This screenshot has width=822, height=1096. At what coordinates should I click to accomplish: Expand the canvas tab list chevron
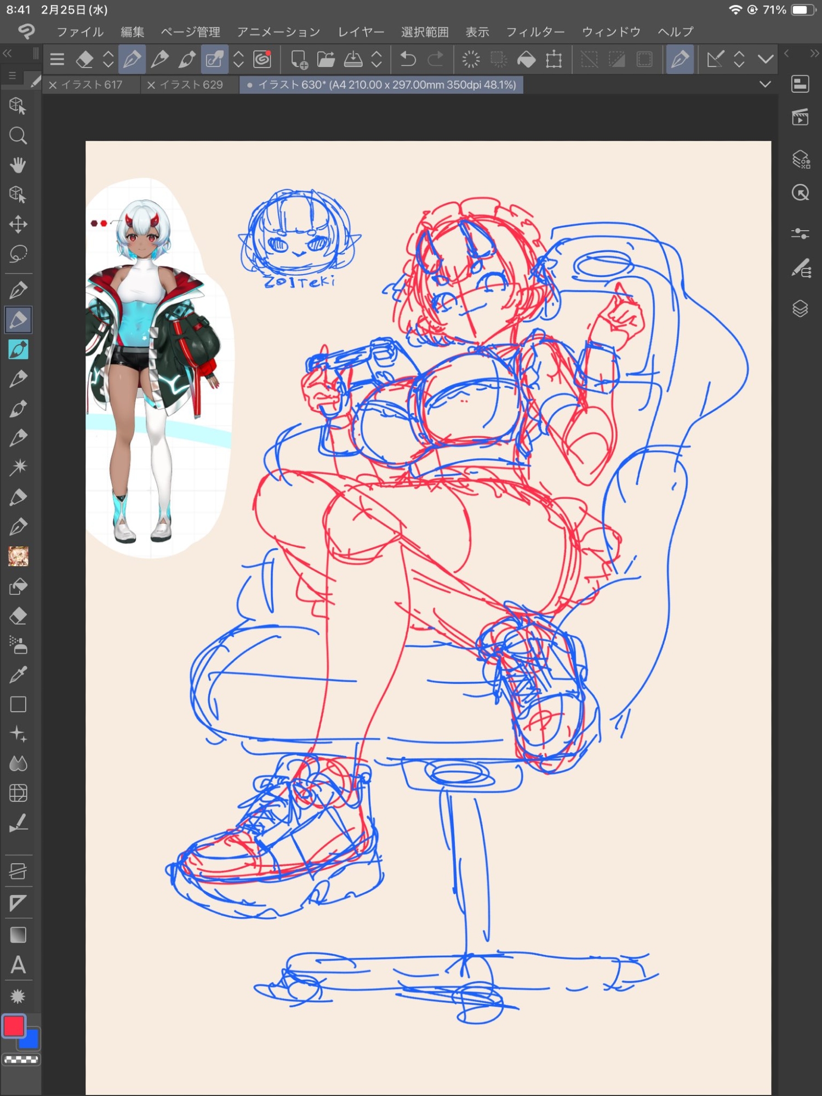click(765, 84)
